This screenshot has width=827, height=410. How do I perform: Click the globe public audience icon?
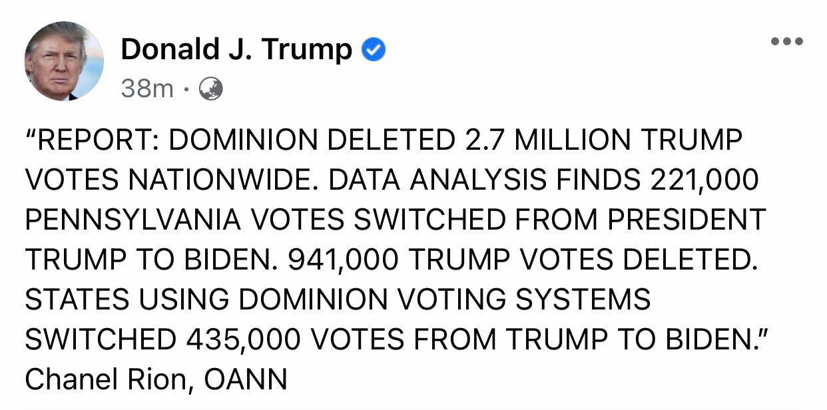(x=212, y=89)
